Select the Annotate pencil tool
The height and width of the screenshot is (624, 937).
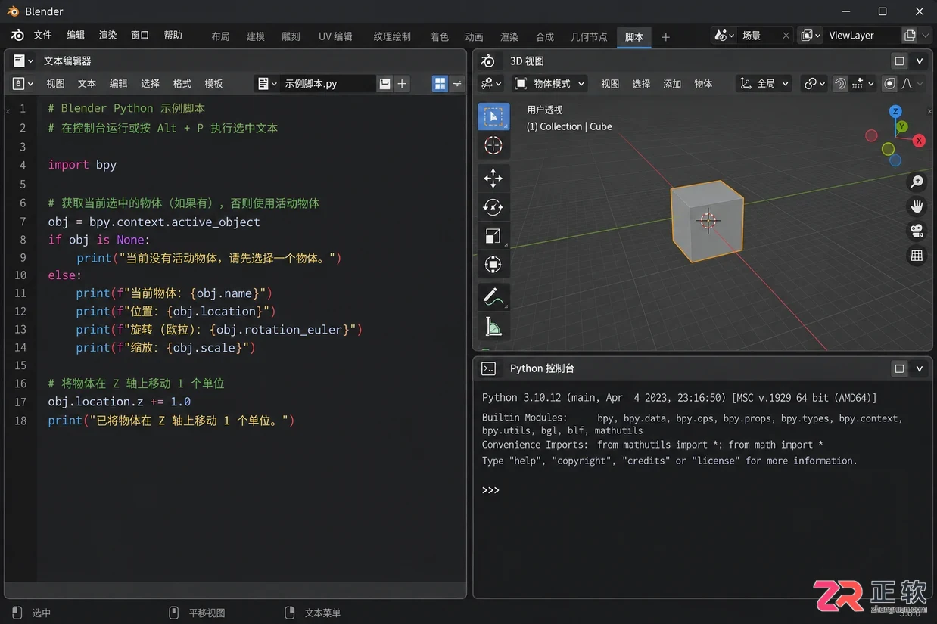click(x=493, y=297)
